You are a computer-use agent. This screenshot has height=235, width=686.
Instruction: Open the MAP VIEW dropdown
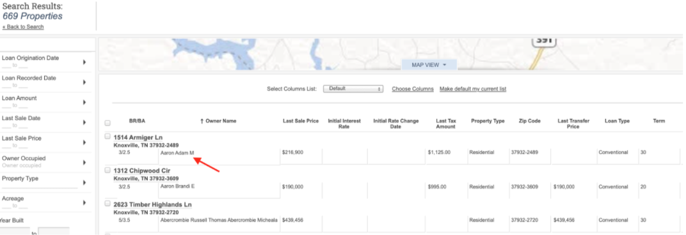[x=429, y=64]
